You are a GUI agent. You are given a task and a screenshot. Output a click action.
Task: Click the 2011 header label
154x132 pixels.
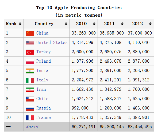[x=109, y=24]
